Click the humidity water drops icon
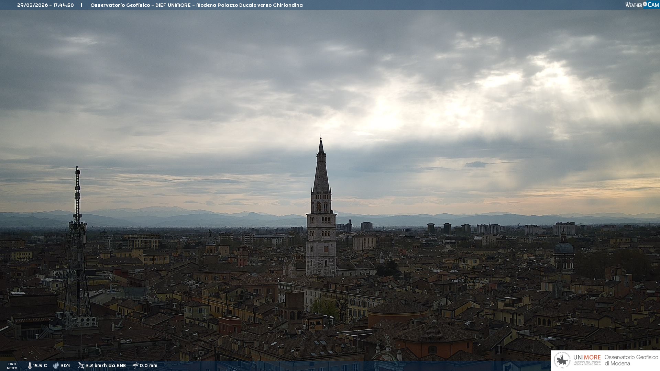The height and width of the screenshot is (371, 660). pos(56,366)
